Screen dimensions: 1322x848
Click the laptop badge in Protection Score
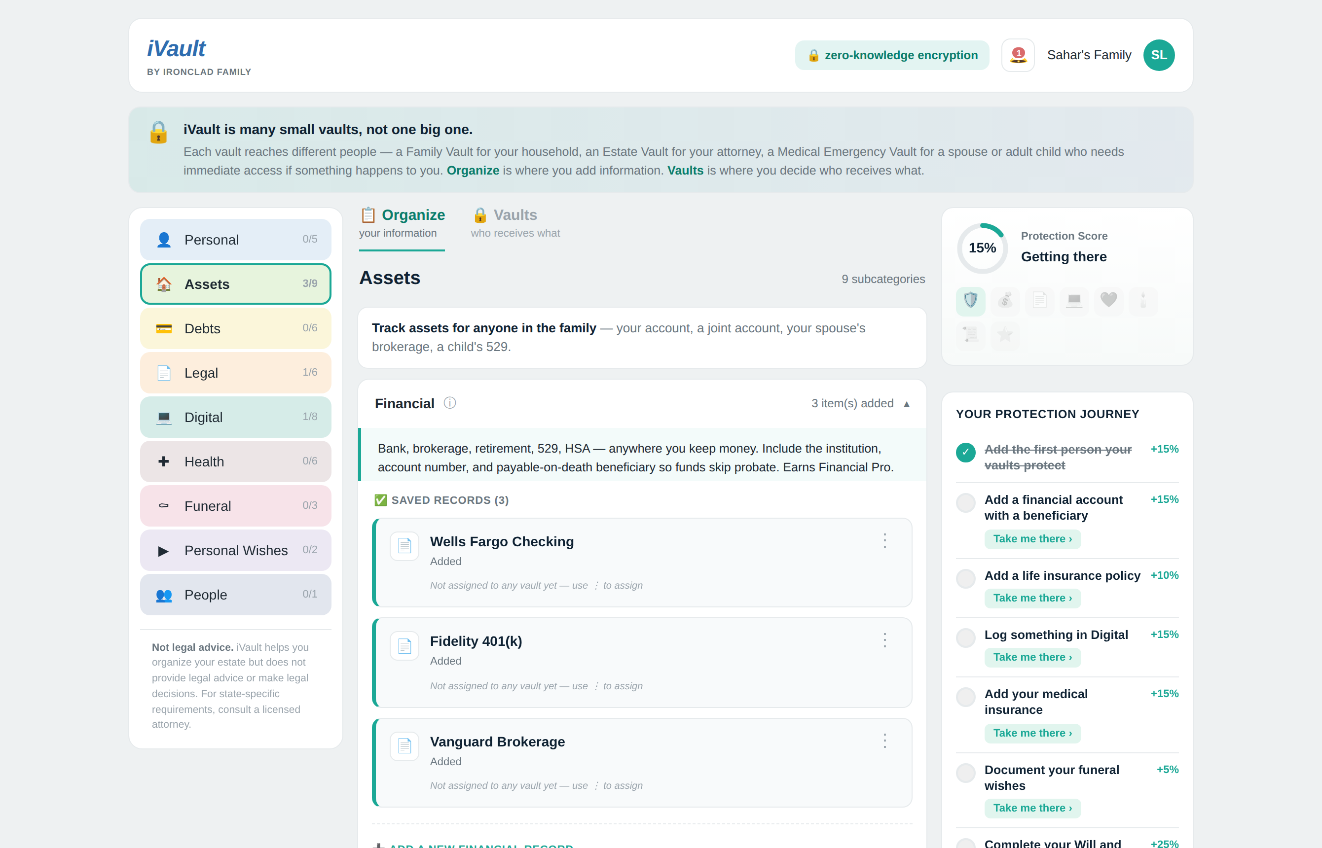pyautogui.click(x=1074, y=301)
